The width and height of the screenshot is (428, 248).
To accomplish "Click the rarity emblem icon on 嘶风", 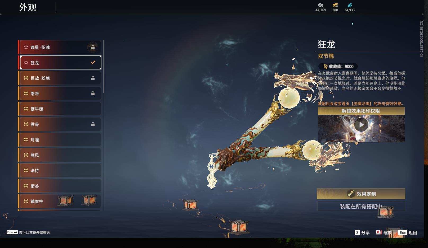I will [x=26, y=155].
